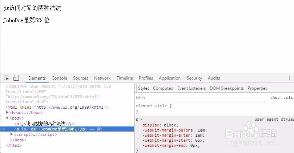
Task: Select the Event Listeners sidebar tab
Action: (192, 88)
